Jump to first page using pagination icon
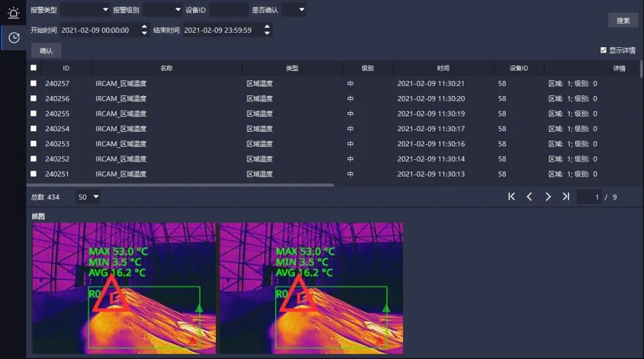The height and width of the screenshot is (359, 644). coord(511,196)
